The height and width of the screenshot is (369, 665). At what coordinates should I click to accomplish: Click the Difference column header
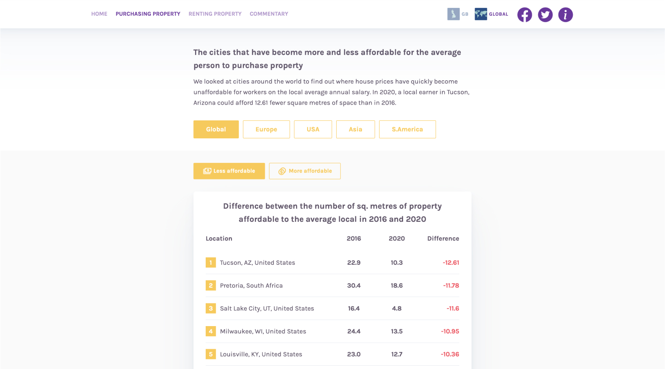click(x=443, y=238)
